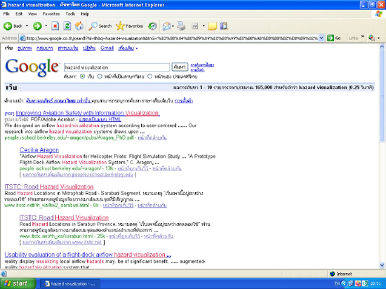Click the Mail envelope icon

tap(166, 26)
